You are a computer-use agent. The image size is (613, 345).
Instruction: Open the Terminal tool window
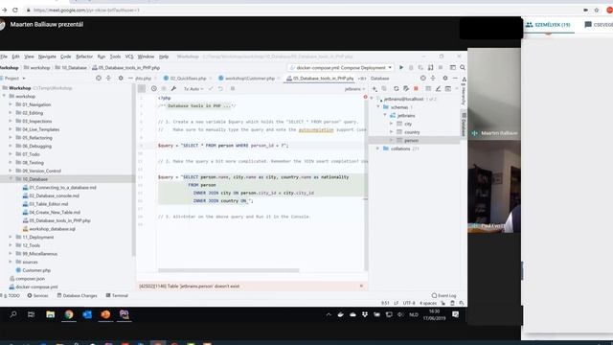(x=117, y=296)
